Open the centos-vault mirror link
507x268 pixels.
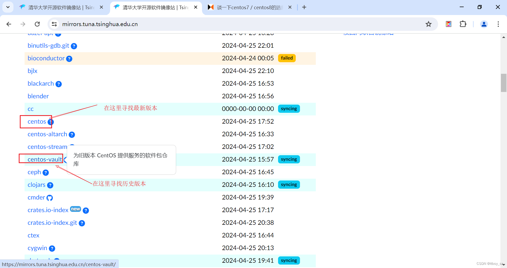pos(45,159)
